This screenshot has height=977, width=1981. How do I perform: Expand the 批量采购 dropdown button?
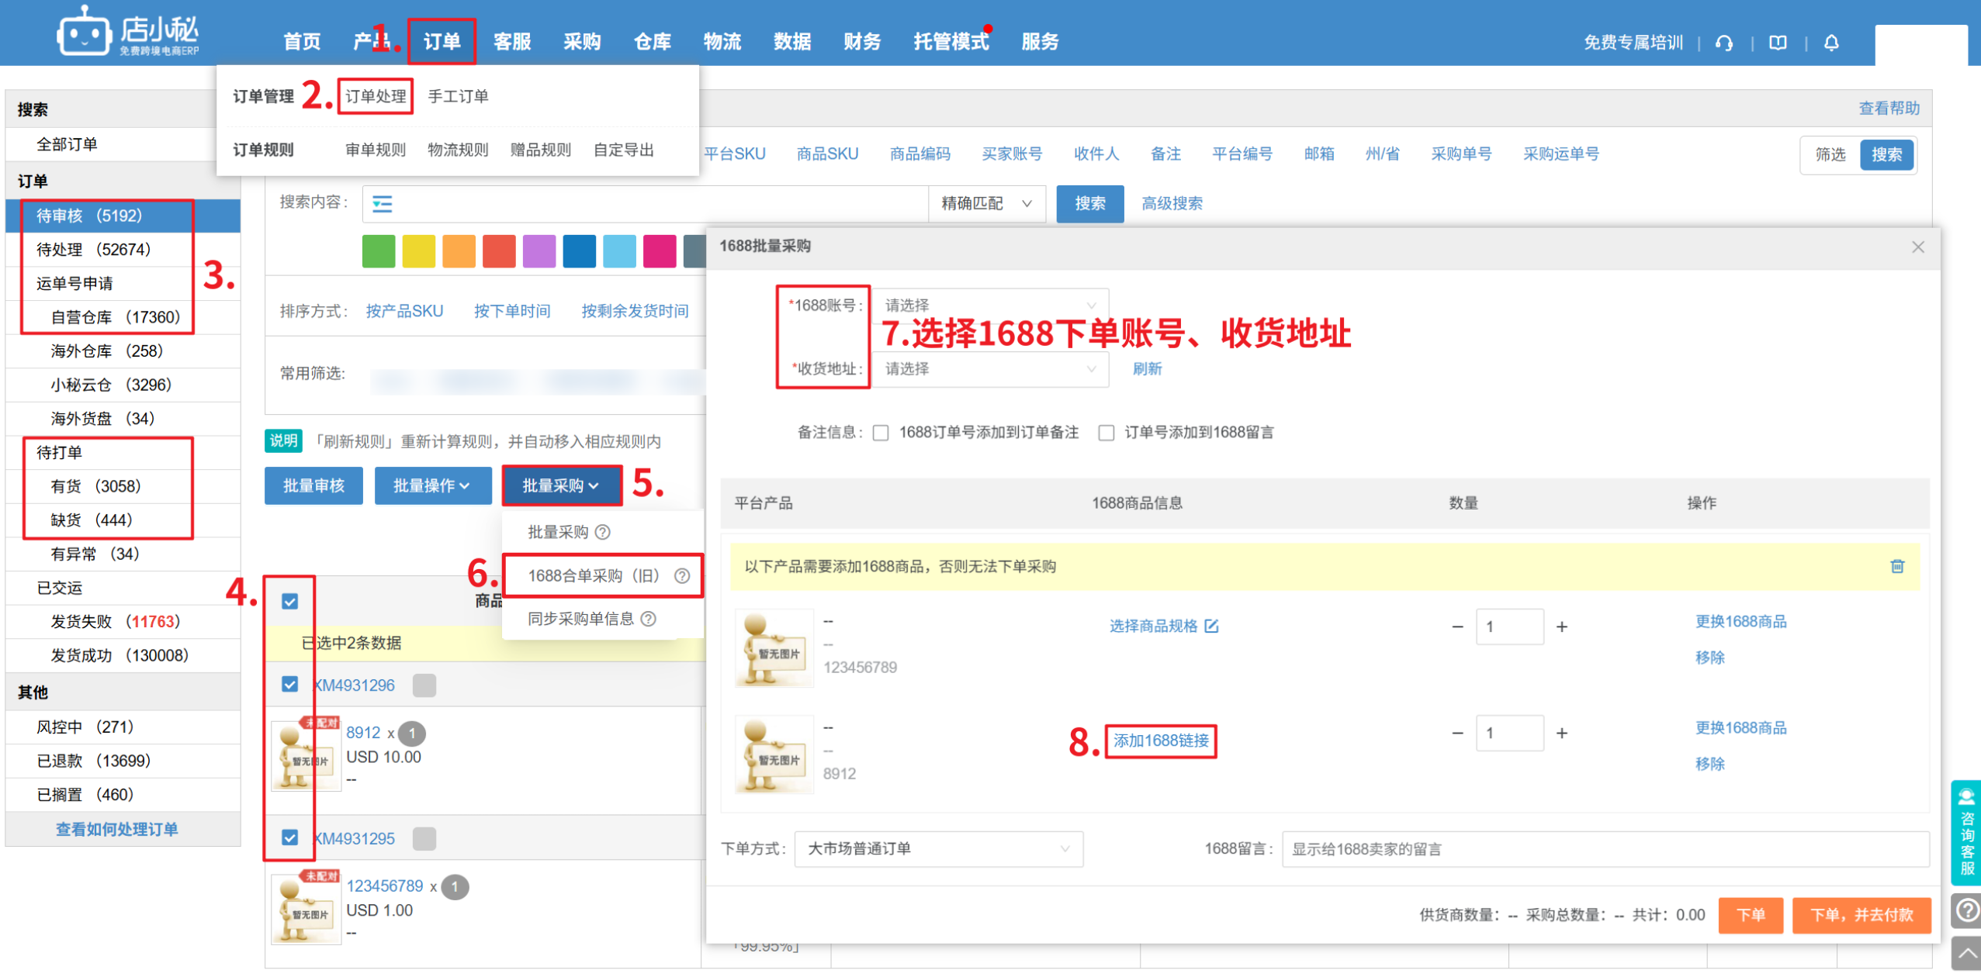click(x=562, y=486)
